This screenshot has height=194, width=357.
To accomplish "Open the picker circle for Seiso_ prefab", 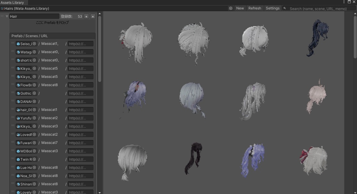I will [x=34, y=44].
